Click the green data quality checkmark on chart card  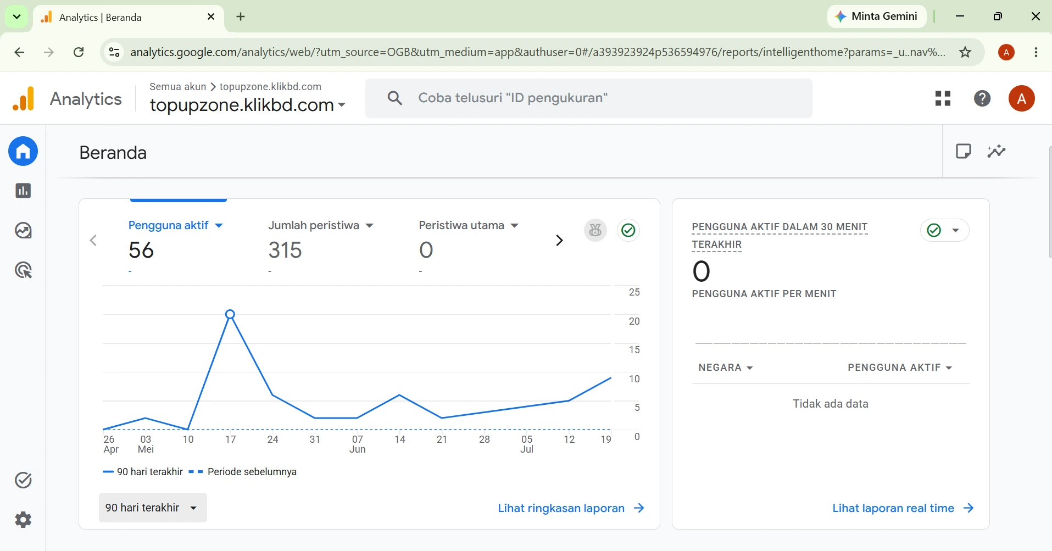628,230
